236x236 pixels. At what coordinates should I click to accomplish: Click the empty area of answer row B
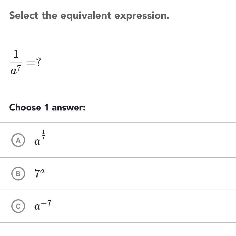coord(143,174)
